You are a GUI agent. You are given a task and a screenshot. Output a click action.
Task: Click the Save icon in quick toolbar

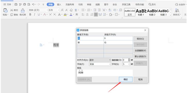pyautogui.click(x=16, y=5)
